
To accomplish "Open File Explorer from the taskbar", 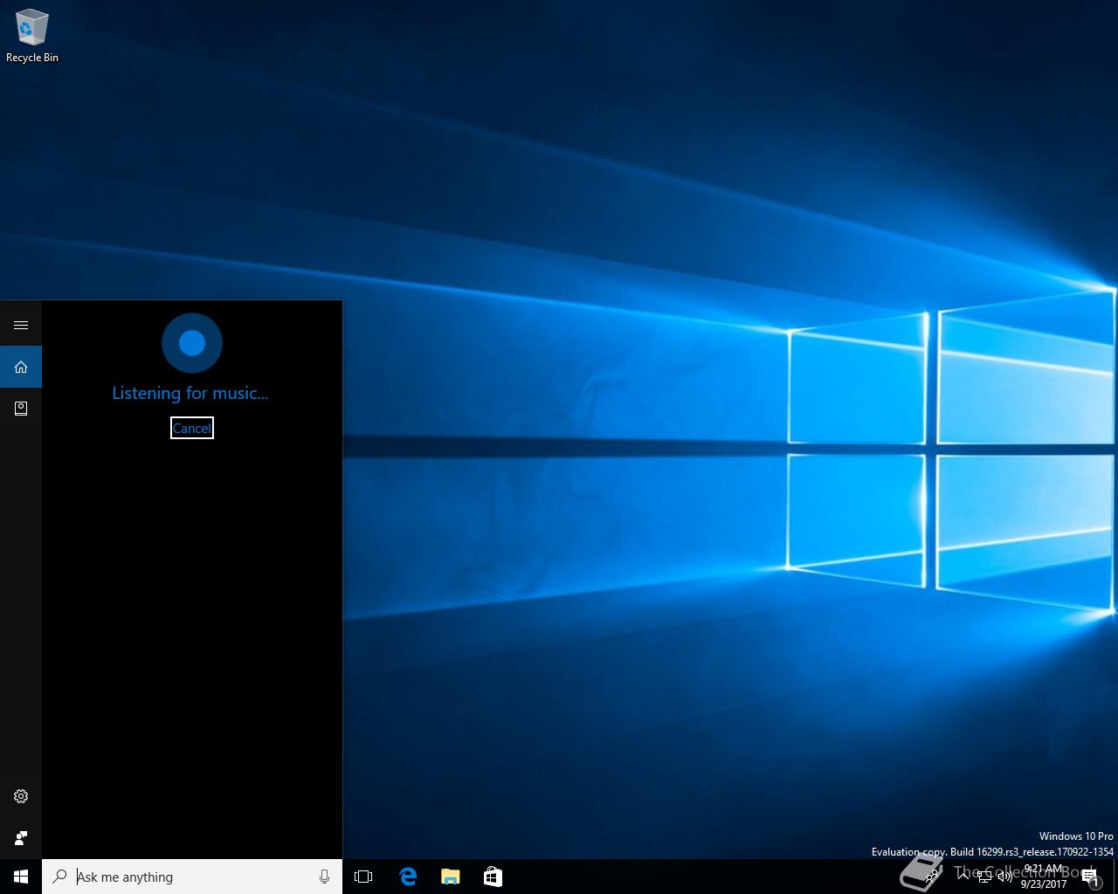I will (451, 877).
